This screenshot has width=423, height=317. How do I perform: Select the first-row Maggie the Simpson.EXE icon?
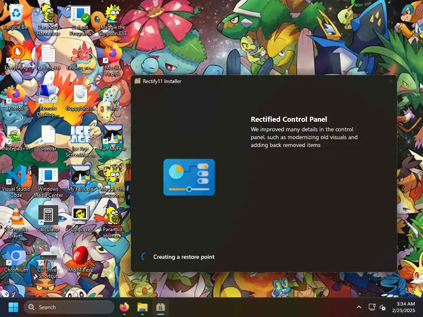tap(113, 20)
